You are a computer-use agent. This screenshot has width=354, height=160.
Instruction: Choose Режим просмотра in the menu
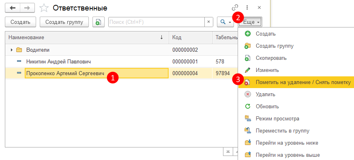click(x=296, y=119)
